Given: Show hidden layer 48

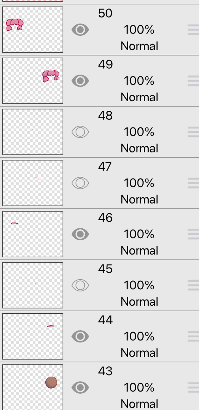Looking at the screenshot, I should (80, 132).
